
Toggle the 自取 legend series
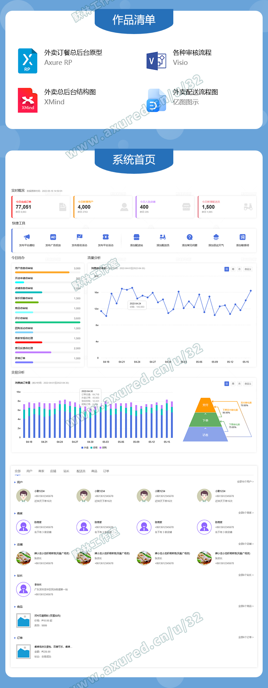[94, 448]
